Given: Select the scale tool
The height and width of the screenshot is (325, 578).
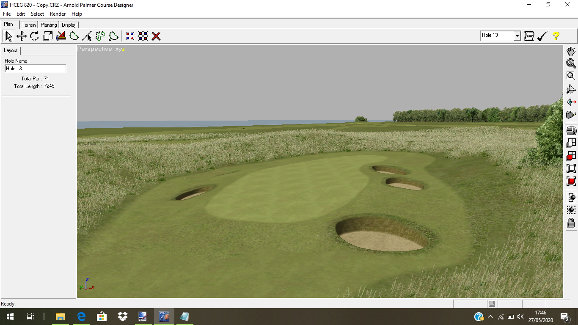Looking at the screenshot, I should pyautogui.click(x=47, y=36).
